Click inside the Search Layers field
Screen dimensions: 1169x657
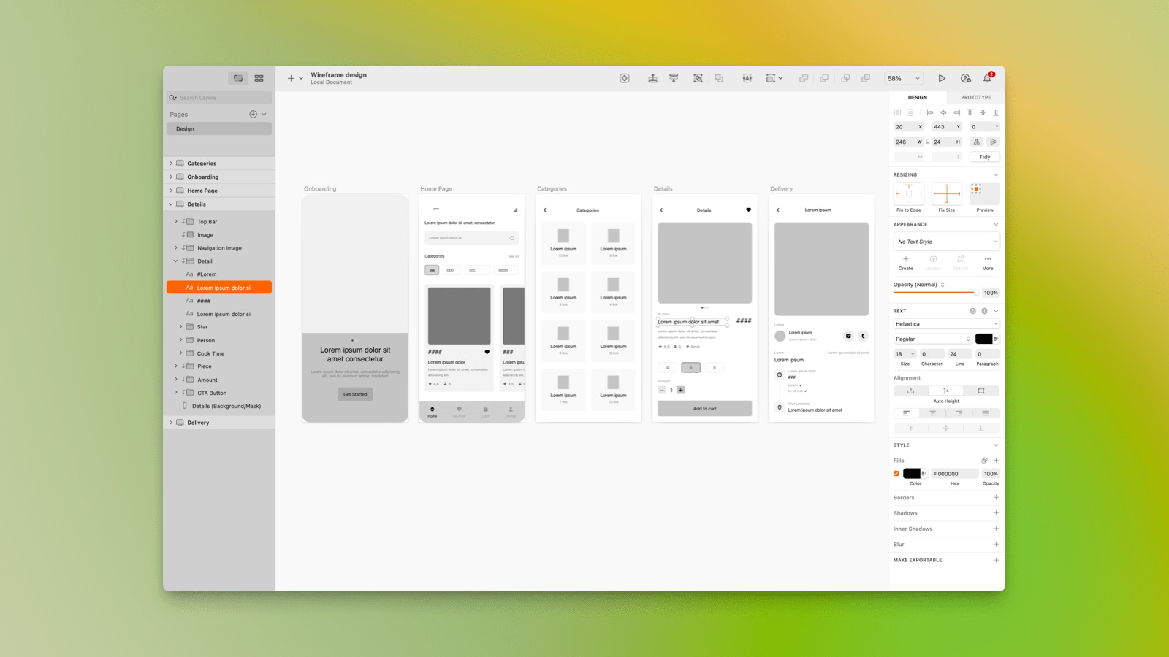tap(219, 97)
